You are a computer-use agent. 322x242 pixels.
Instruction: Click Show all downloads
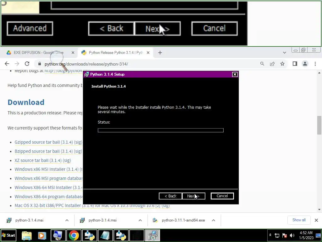click(x=299, y=220)
